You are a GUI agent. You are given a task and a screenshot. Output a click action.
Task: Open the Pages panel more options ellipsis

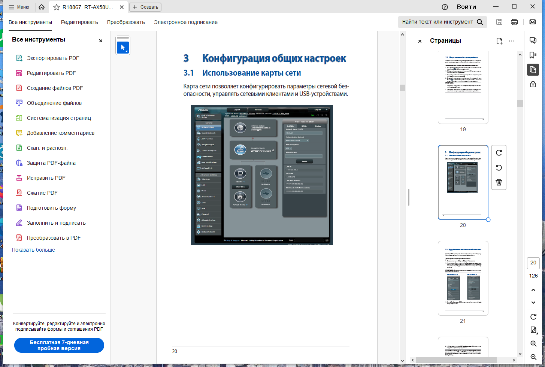click(512, 41)
